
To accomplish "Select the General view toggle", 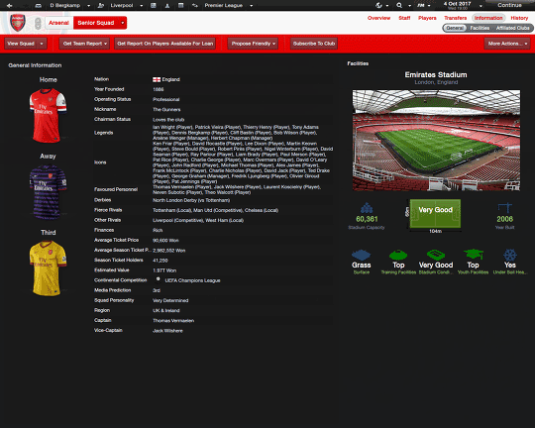I will coord(455,28).
